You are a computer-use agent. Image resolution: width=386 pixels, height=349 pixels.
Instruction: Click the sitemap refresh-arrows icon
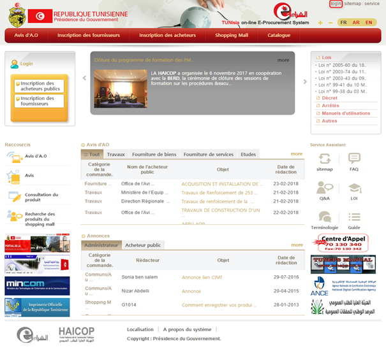[x=324, y=159]
